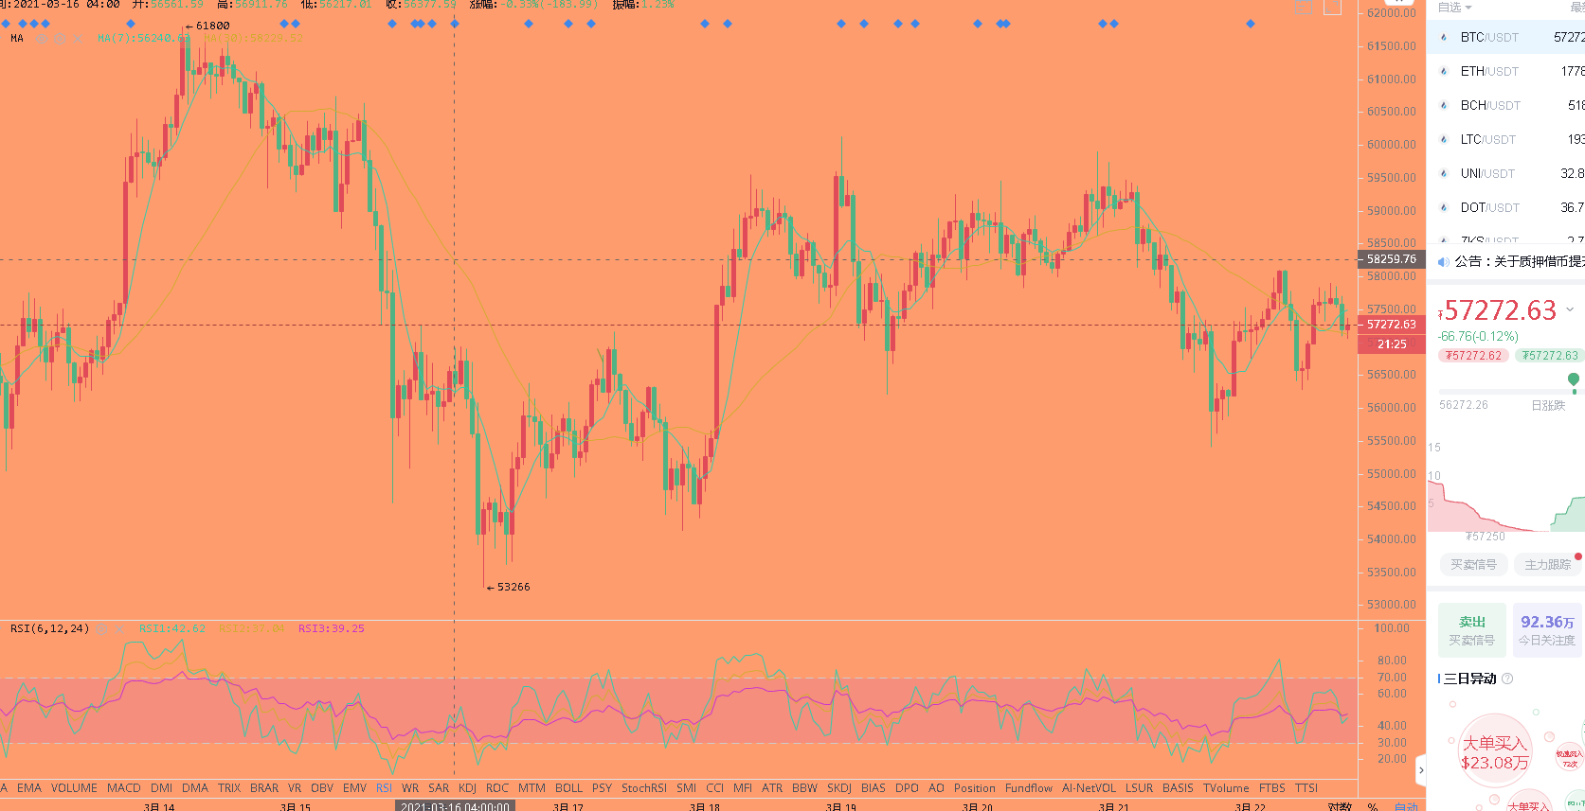Click the green ¥57272.63 ask price badge

pos(1550,356)
